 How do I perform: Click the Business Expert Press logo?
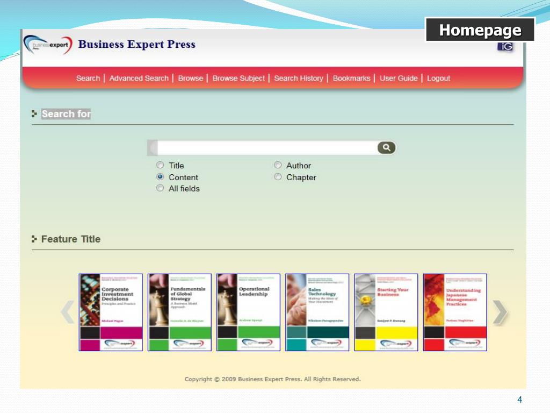coord(48,45)
